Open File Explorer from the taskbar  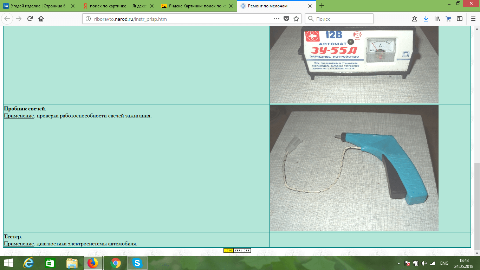point(72,263)
